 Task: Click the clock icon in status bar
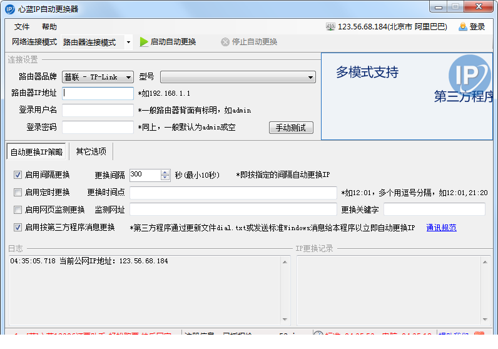(318, 336)
